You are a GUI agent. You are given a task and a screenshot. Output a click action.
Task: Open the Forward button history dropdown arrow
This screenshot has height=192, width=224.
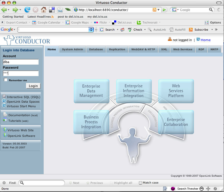[x=20, y=10]
